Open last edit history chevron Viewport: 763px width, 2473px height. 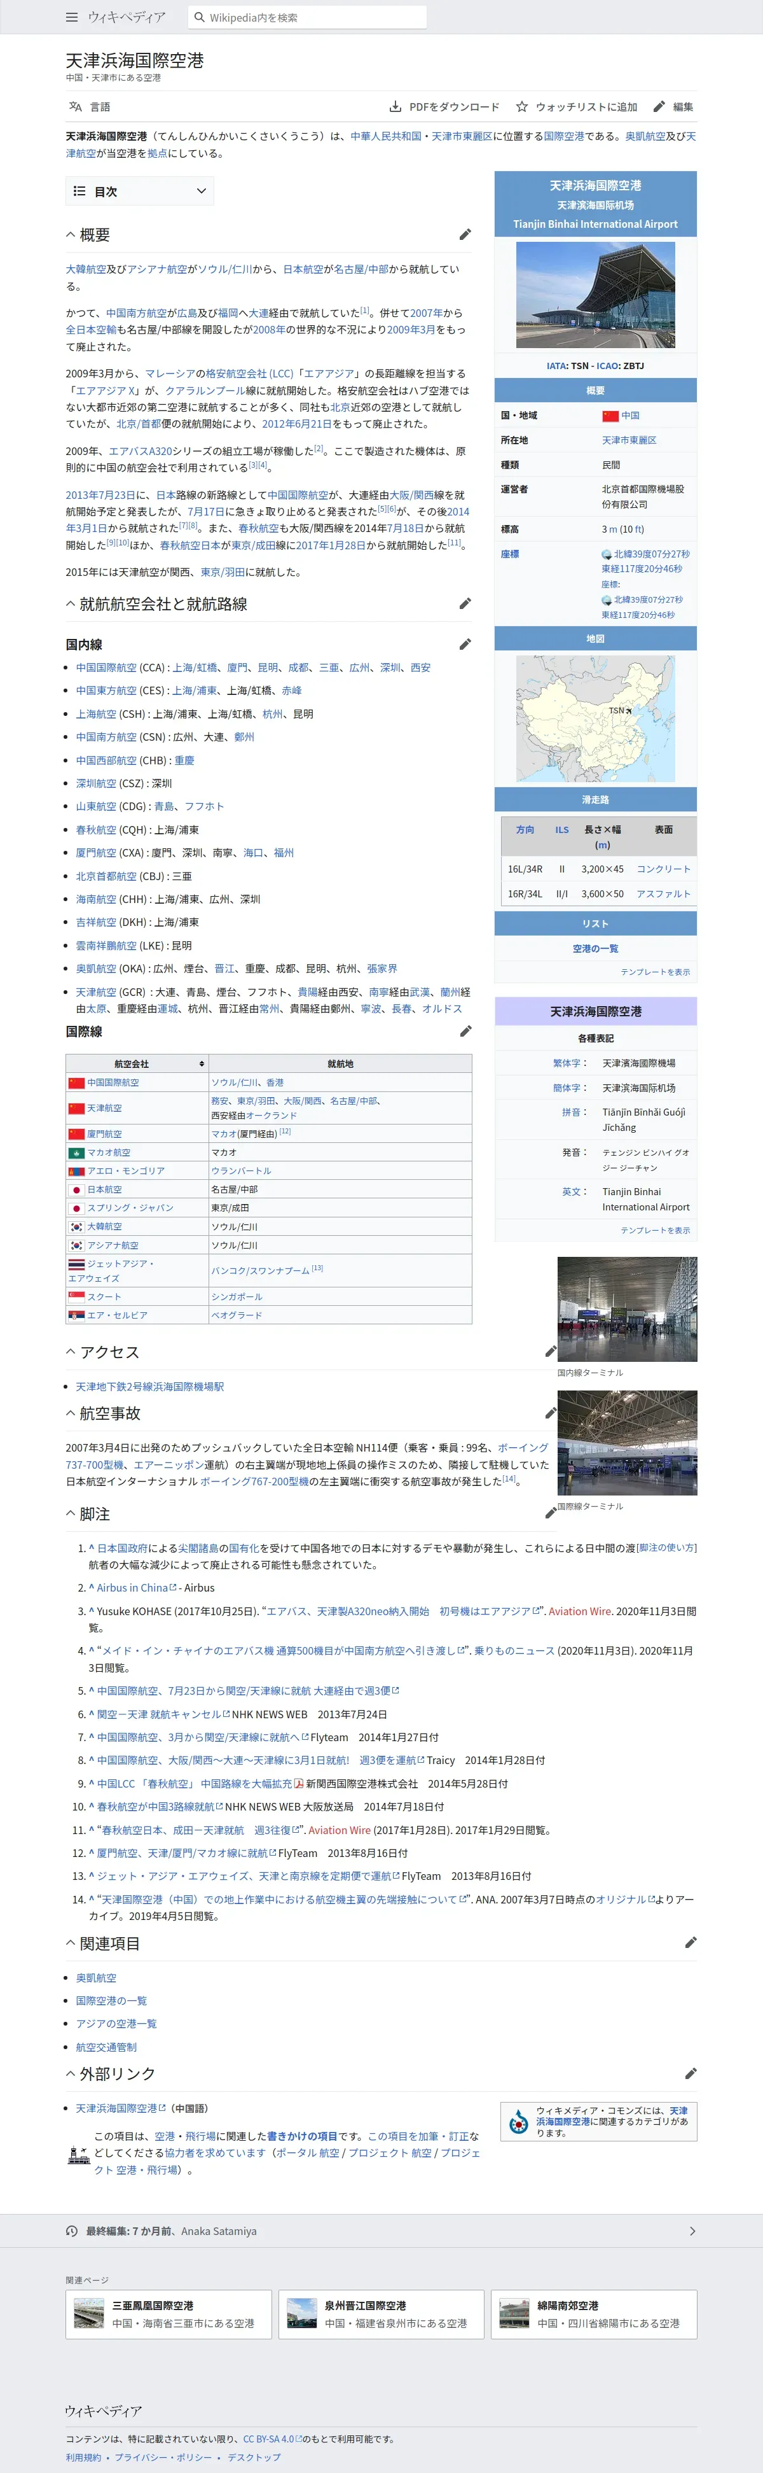692,2231
